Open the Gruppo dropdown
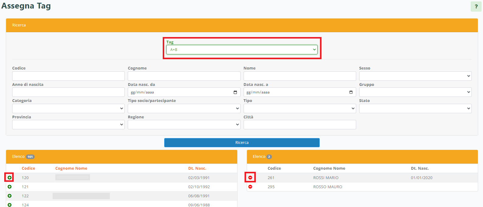This screenshot has height=207, width=483. [415, 92]
